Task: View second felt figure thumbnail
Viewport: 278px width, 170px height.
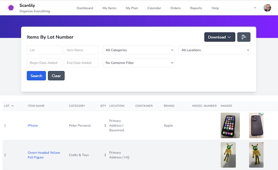Action: click(257, 155)
